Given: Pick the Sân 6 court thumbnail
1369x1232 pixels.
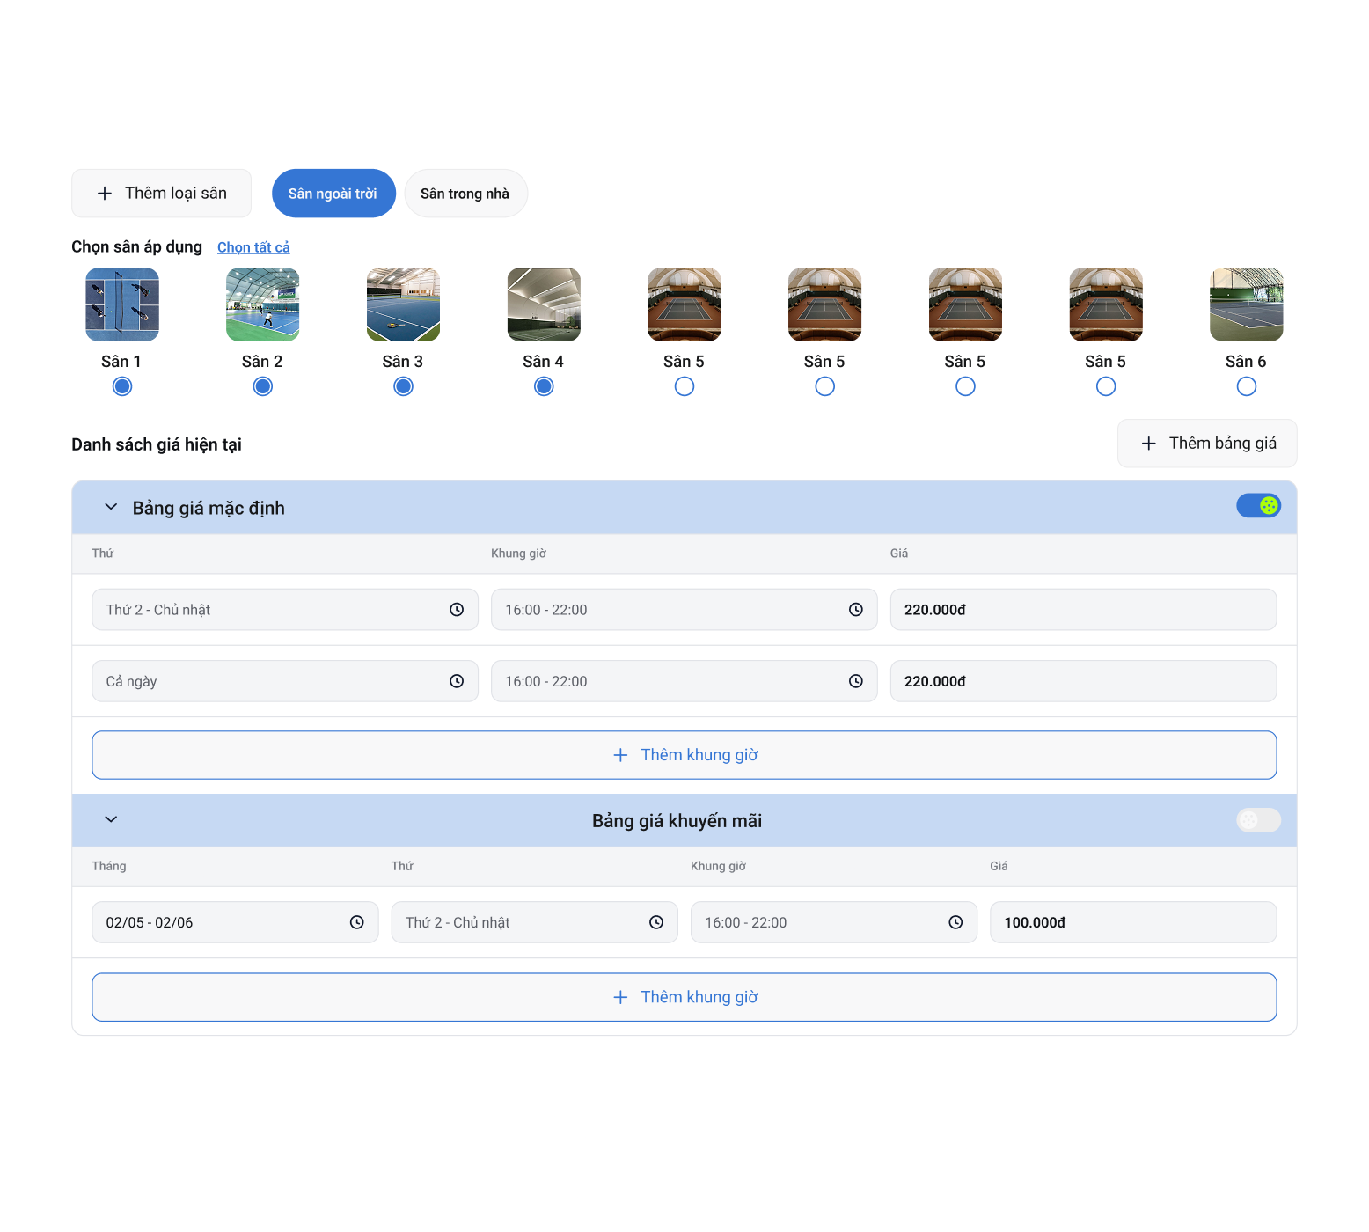Looking at the screenshot, I should (x=1247, y=304).
